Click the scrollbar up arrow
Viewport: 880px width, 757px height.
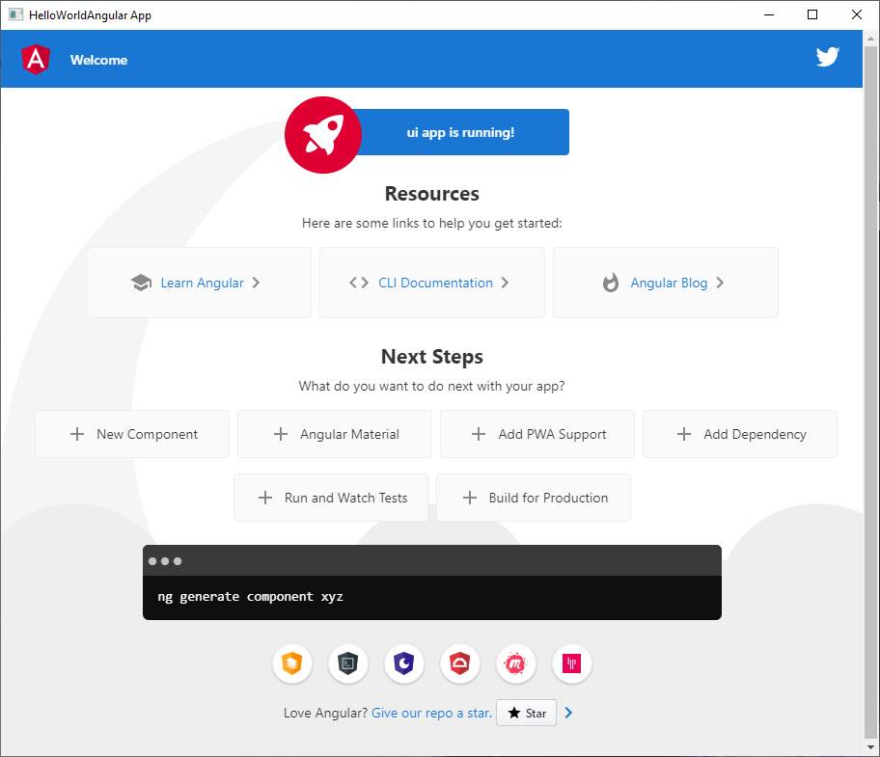click(870, 39)
